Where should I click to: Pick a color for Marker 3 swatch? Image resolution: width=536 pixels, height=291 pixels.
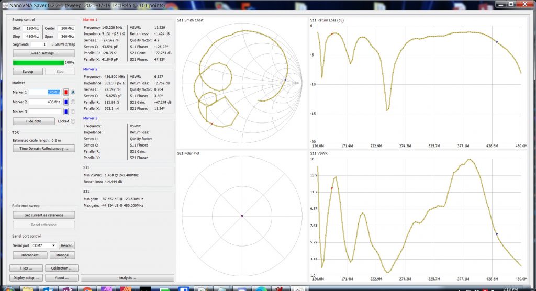pyautogui.click(x=66, y=111)
